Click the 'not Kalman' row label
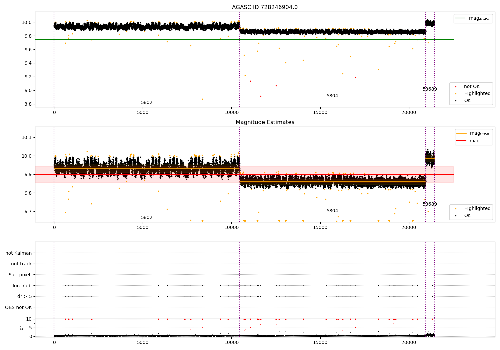This screenshot has height=350, width=500. pyautogui.click(x=19, y=253)
